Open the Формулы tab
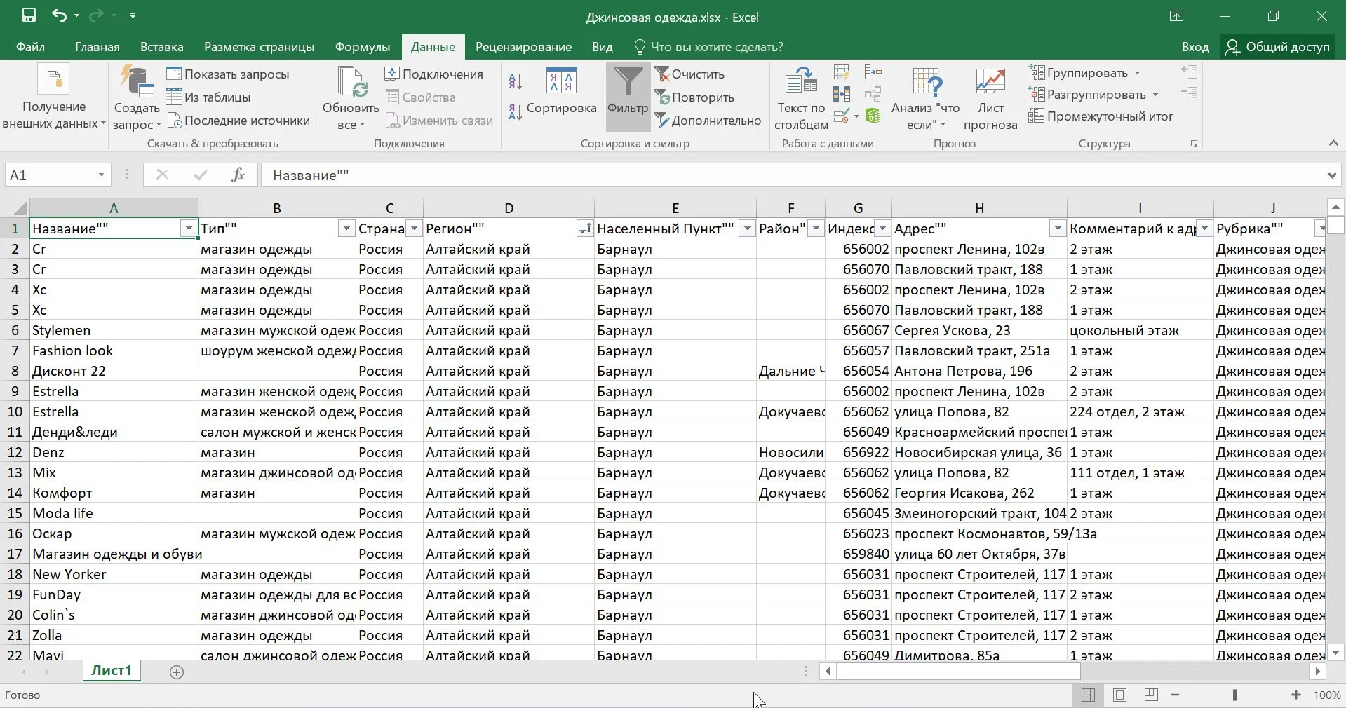The width and height of the screenshot is (1346, 708). (363, 47)
